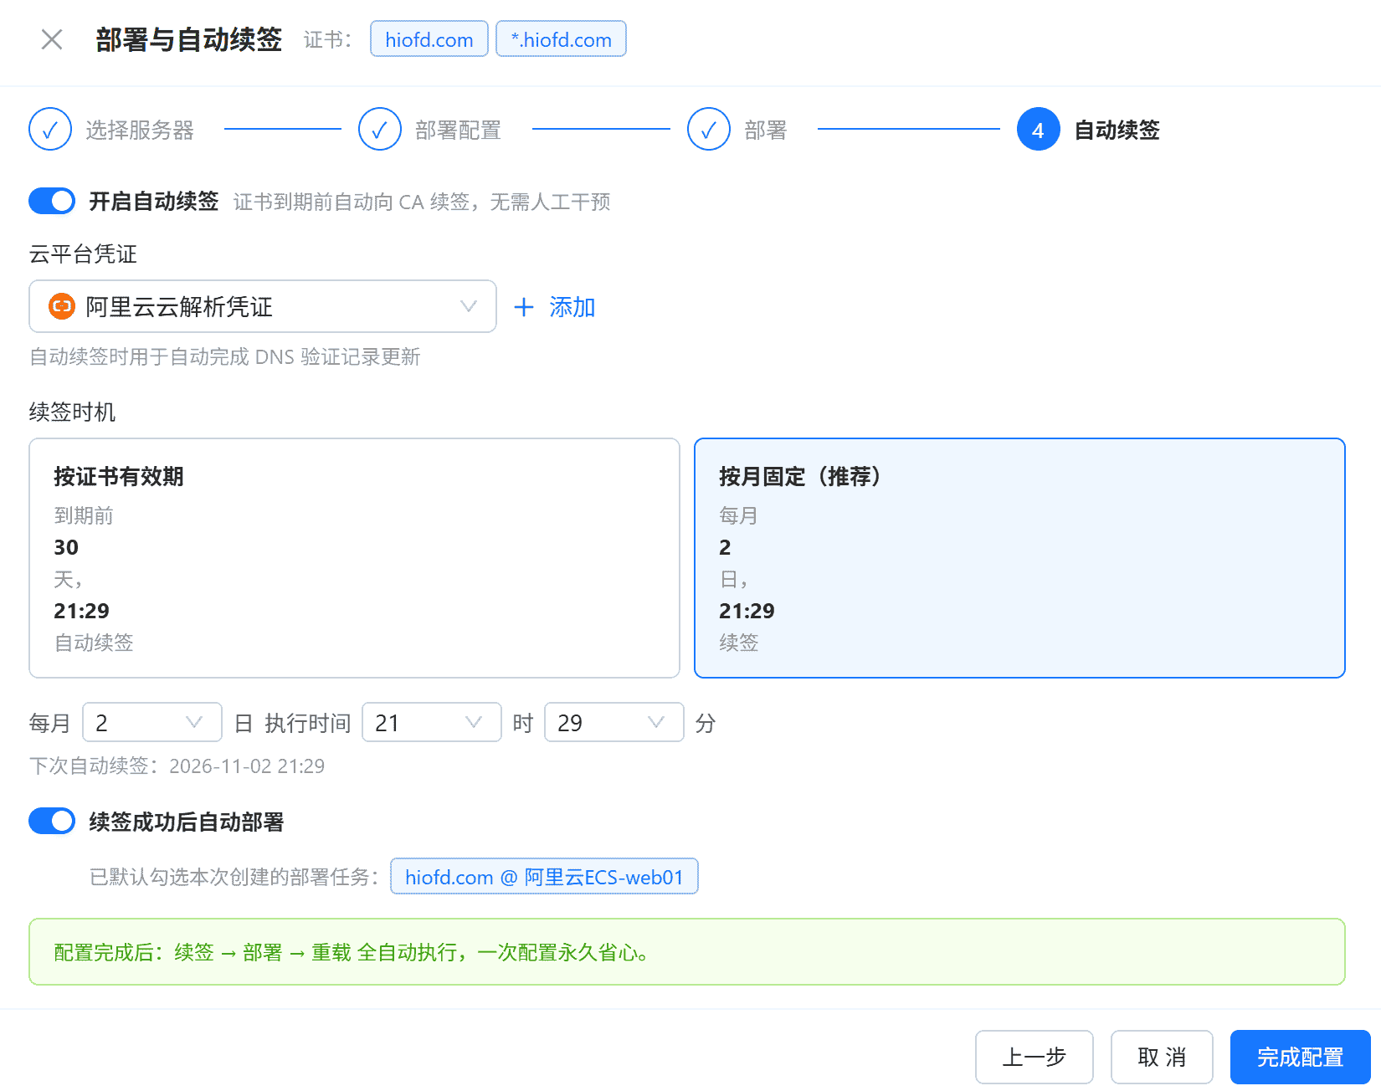1381x1091 pixels.
Task: Toggle the 续签成功后自动部署 switch
Action: tap(52, 821)
